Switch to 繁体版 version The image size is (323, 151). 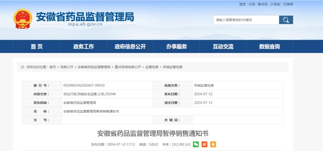[263, 4]
